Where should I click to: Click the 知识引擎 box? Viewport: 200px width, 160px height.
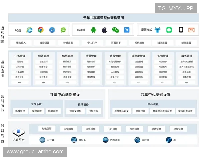coord(47,129)
